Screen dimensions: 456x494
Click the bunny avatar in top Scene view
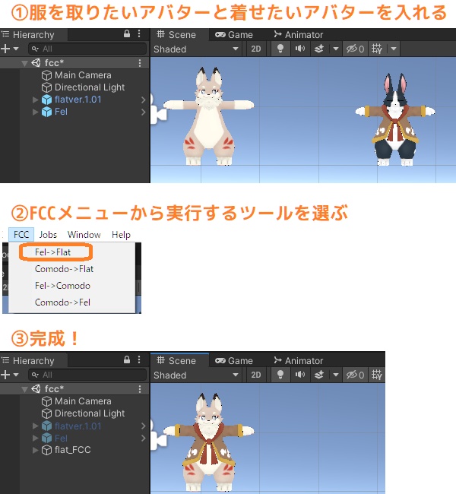pyautogui.click(x=395, y=120)
